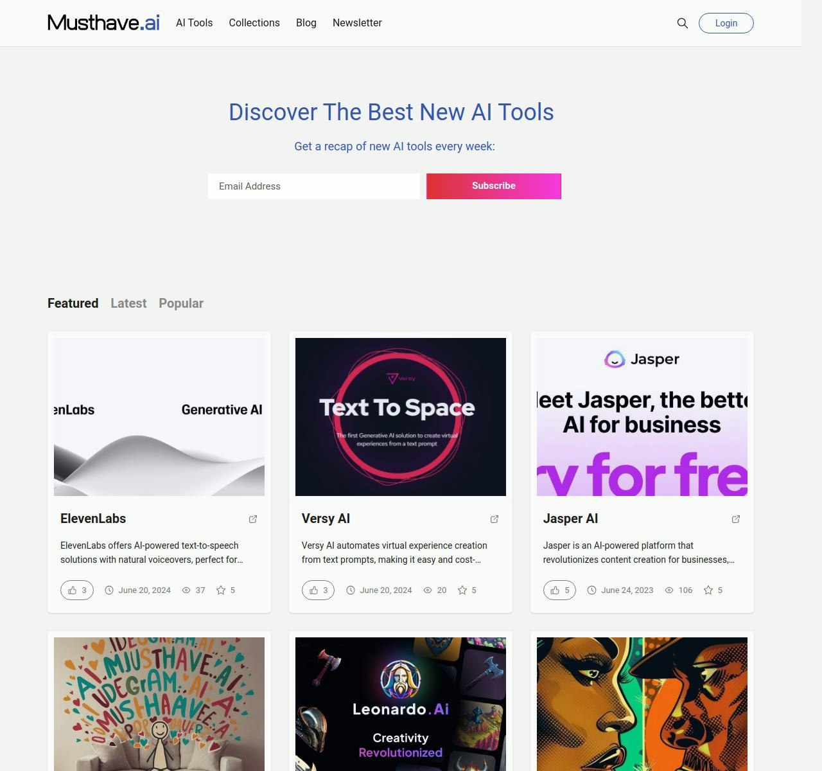Select the Featured tab

pos(73,303)
